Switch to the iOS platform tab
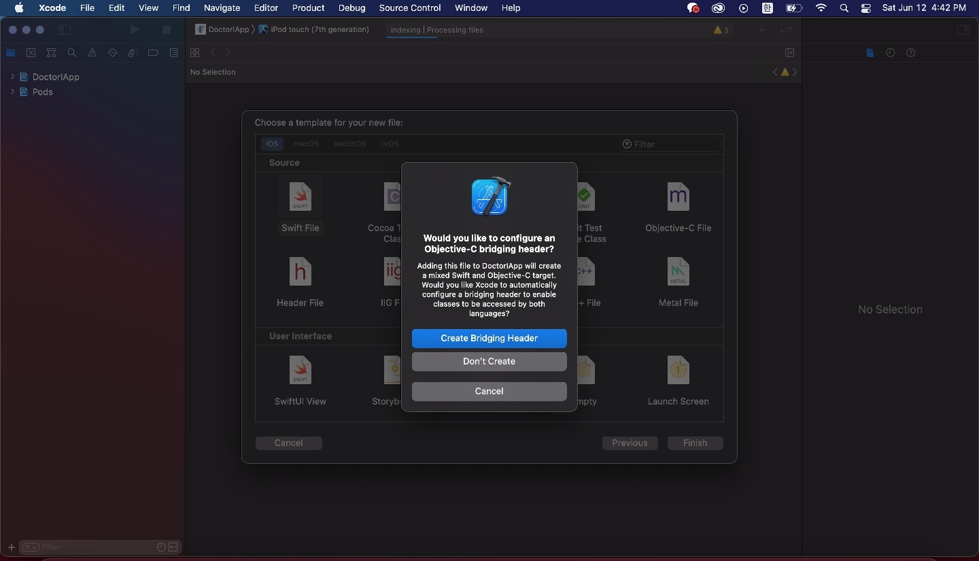The width and height of the screenshot is (979, 561). click(x=272, y=143)
